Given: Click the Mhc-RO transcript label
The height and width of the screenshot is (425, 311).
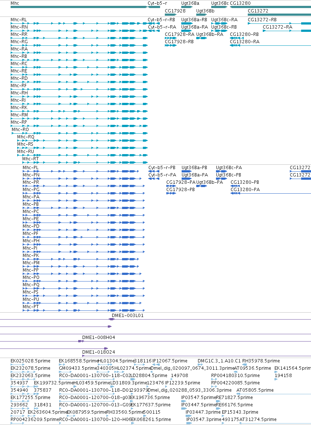Looking at the screenshot, I should [x=20, y=130].
